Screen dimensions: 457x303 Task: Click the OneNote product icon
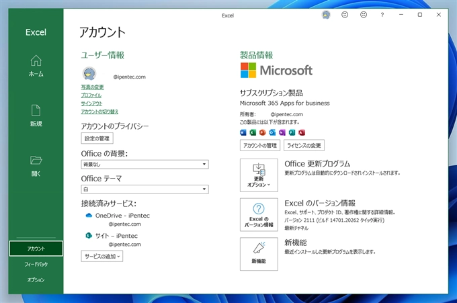tap(282, 132)
